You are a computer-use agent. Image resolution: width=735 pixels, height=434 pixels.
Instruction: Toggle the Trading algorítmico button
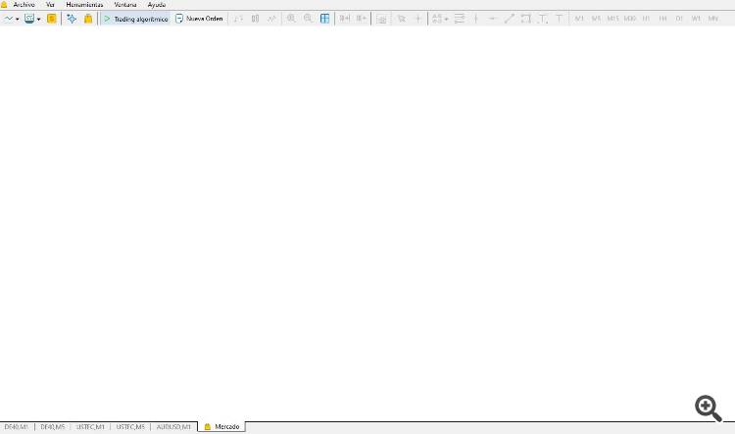point(135,19)
